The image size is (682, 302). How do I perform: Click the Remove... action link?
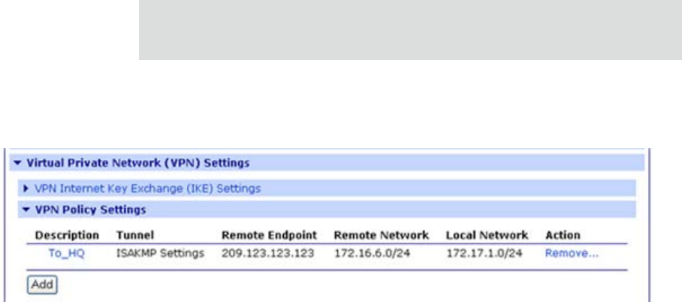[x=571, y=254]
